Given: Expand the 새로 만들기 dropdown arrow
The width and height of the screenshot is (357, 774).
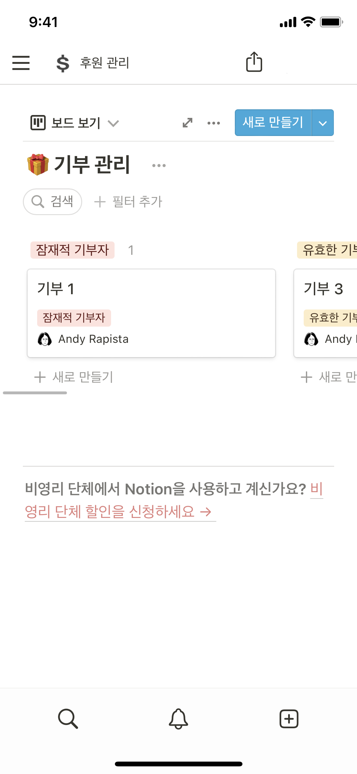Looking at the screenshot, I should pyautogui.click(x=323, y=123).
